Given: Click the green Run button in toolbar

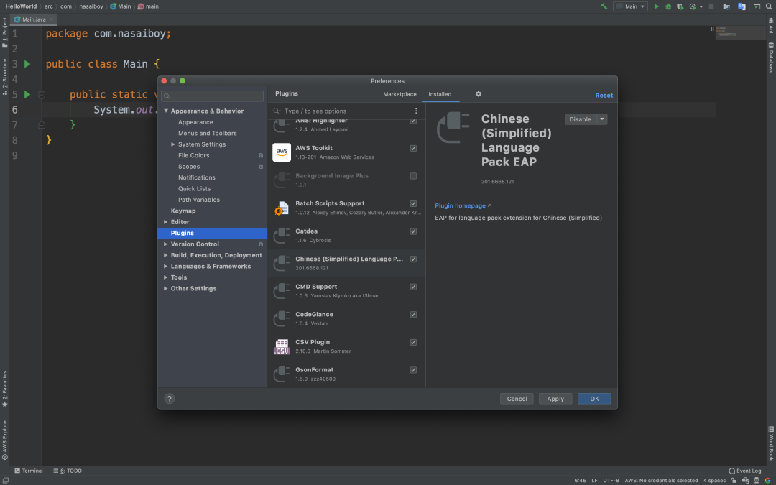Looking at the screenshot, I should (x=657, y=6).
